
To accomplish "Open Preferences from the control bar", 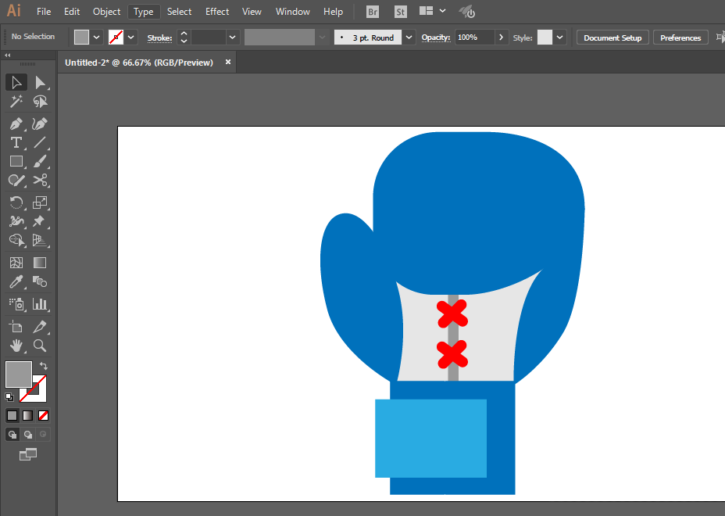I will click(680, 38).
